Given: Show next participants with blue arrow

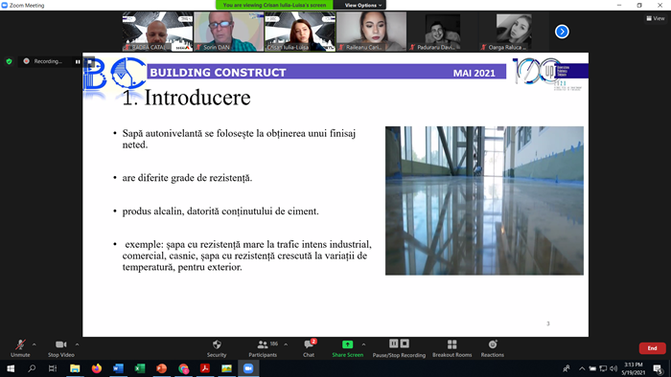Looking at the screenshot, I should point(562,32).
